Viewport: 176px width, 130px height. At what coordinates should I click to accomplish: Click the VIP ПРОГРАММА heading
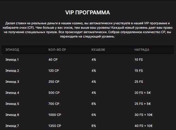[88, 12]
